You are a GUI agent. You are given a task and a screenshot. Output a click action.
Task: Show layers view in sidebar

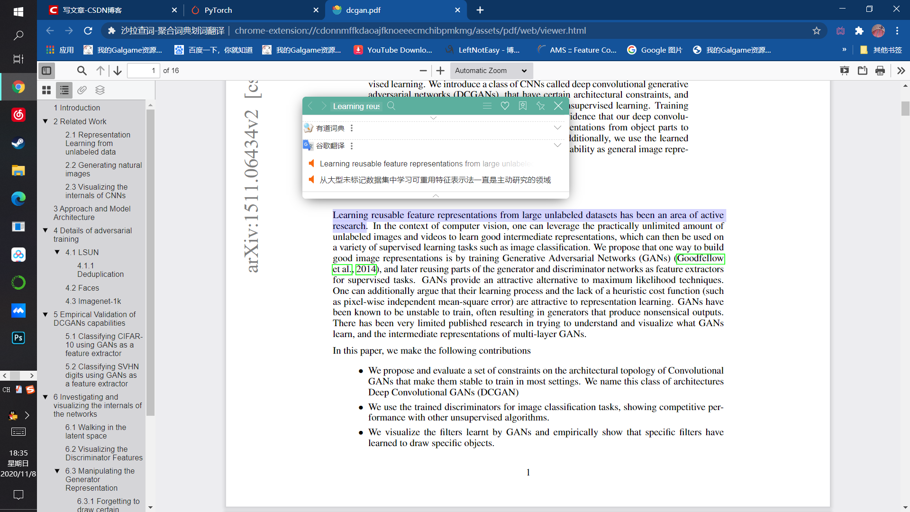point(100,90)
